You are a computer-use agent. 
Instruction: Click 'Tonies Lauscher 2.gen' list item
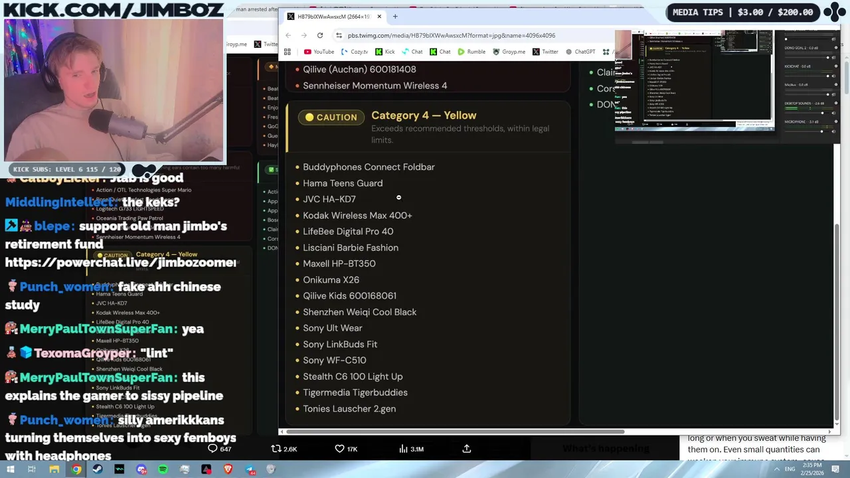(349, 408)
